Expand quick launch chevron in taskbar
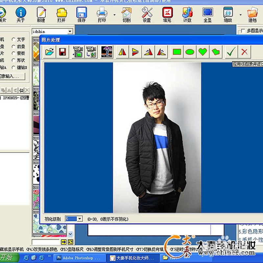The width and height of the screenshot is (263, 263). point(49,256)
